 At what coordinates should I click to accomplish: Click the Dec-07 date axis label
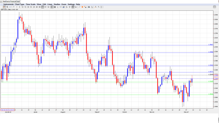tap(186, 112)
